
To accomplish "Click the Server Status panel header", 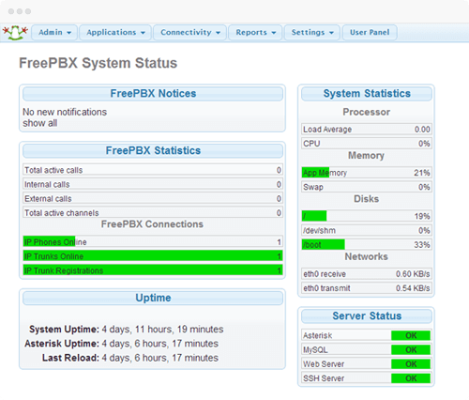I will click(x=367, y=316).
